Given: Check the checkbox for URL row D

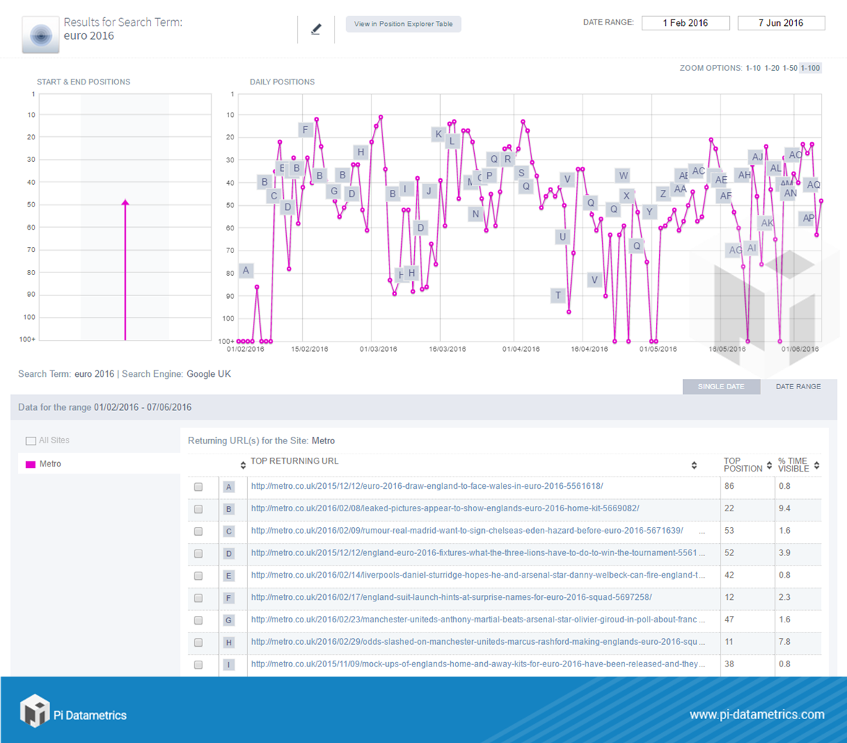Looking at the screenshot, I should coord(198,554).
